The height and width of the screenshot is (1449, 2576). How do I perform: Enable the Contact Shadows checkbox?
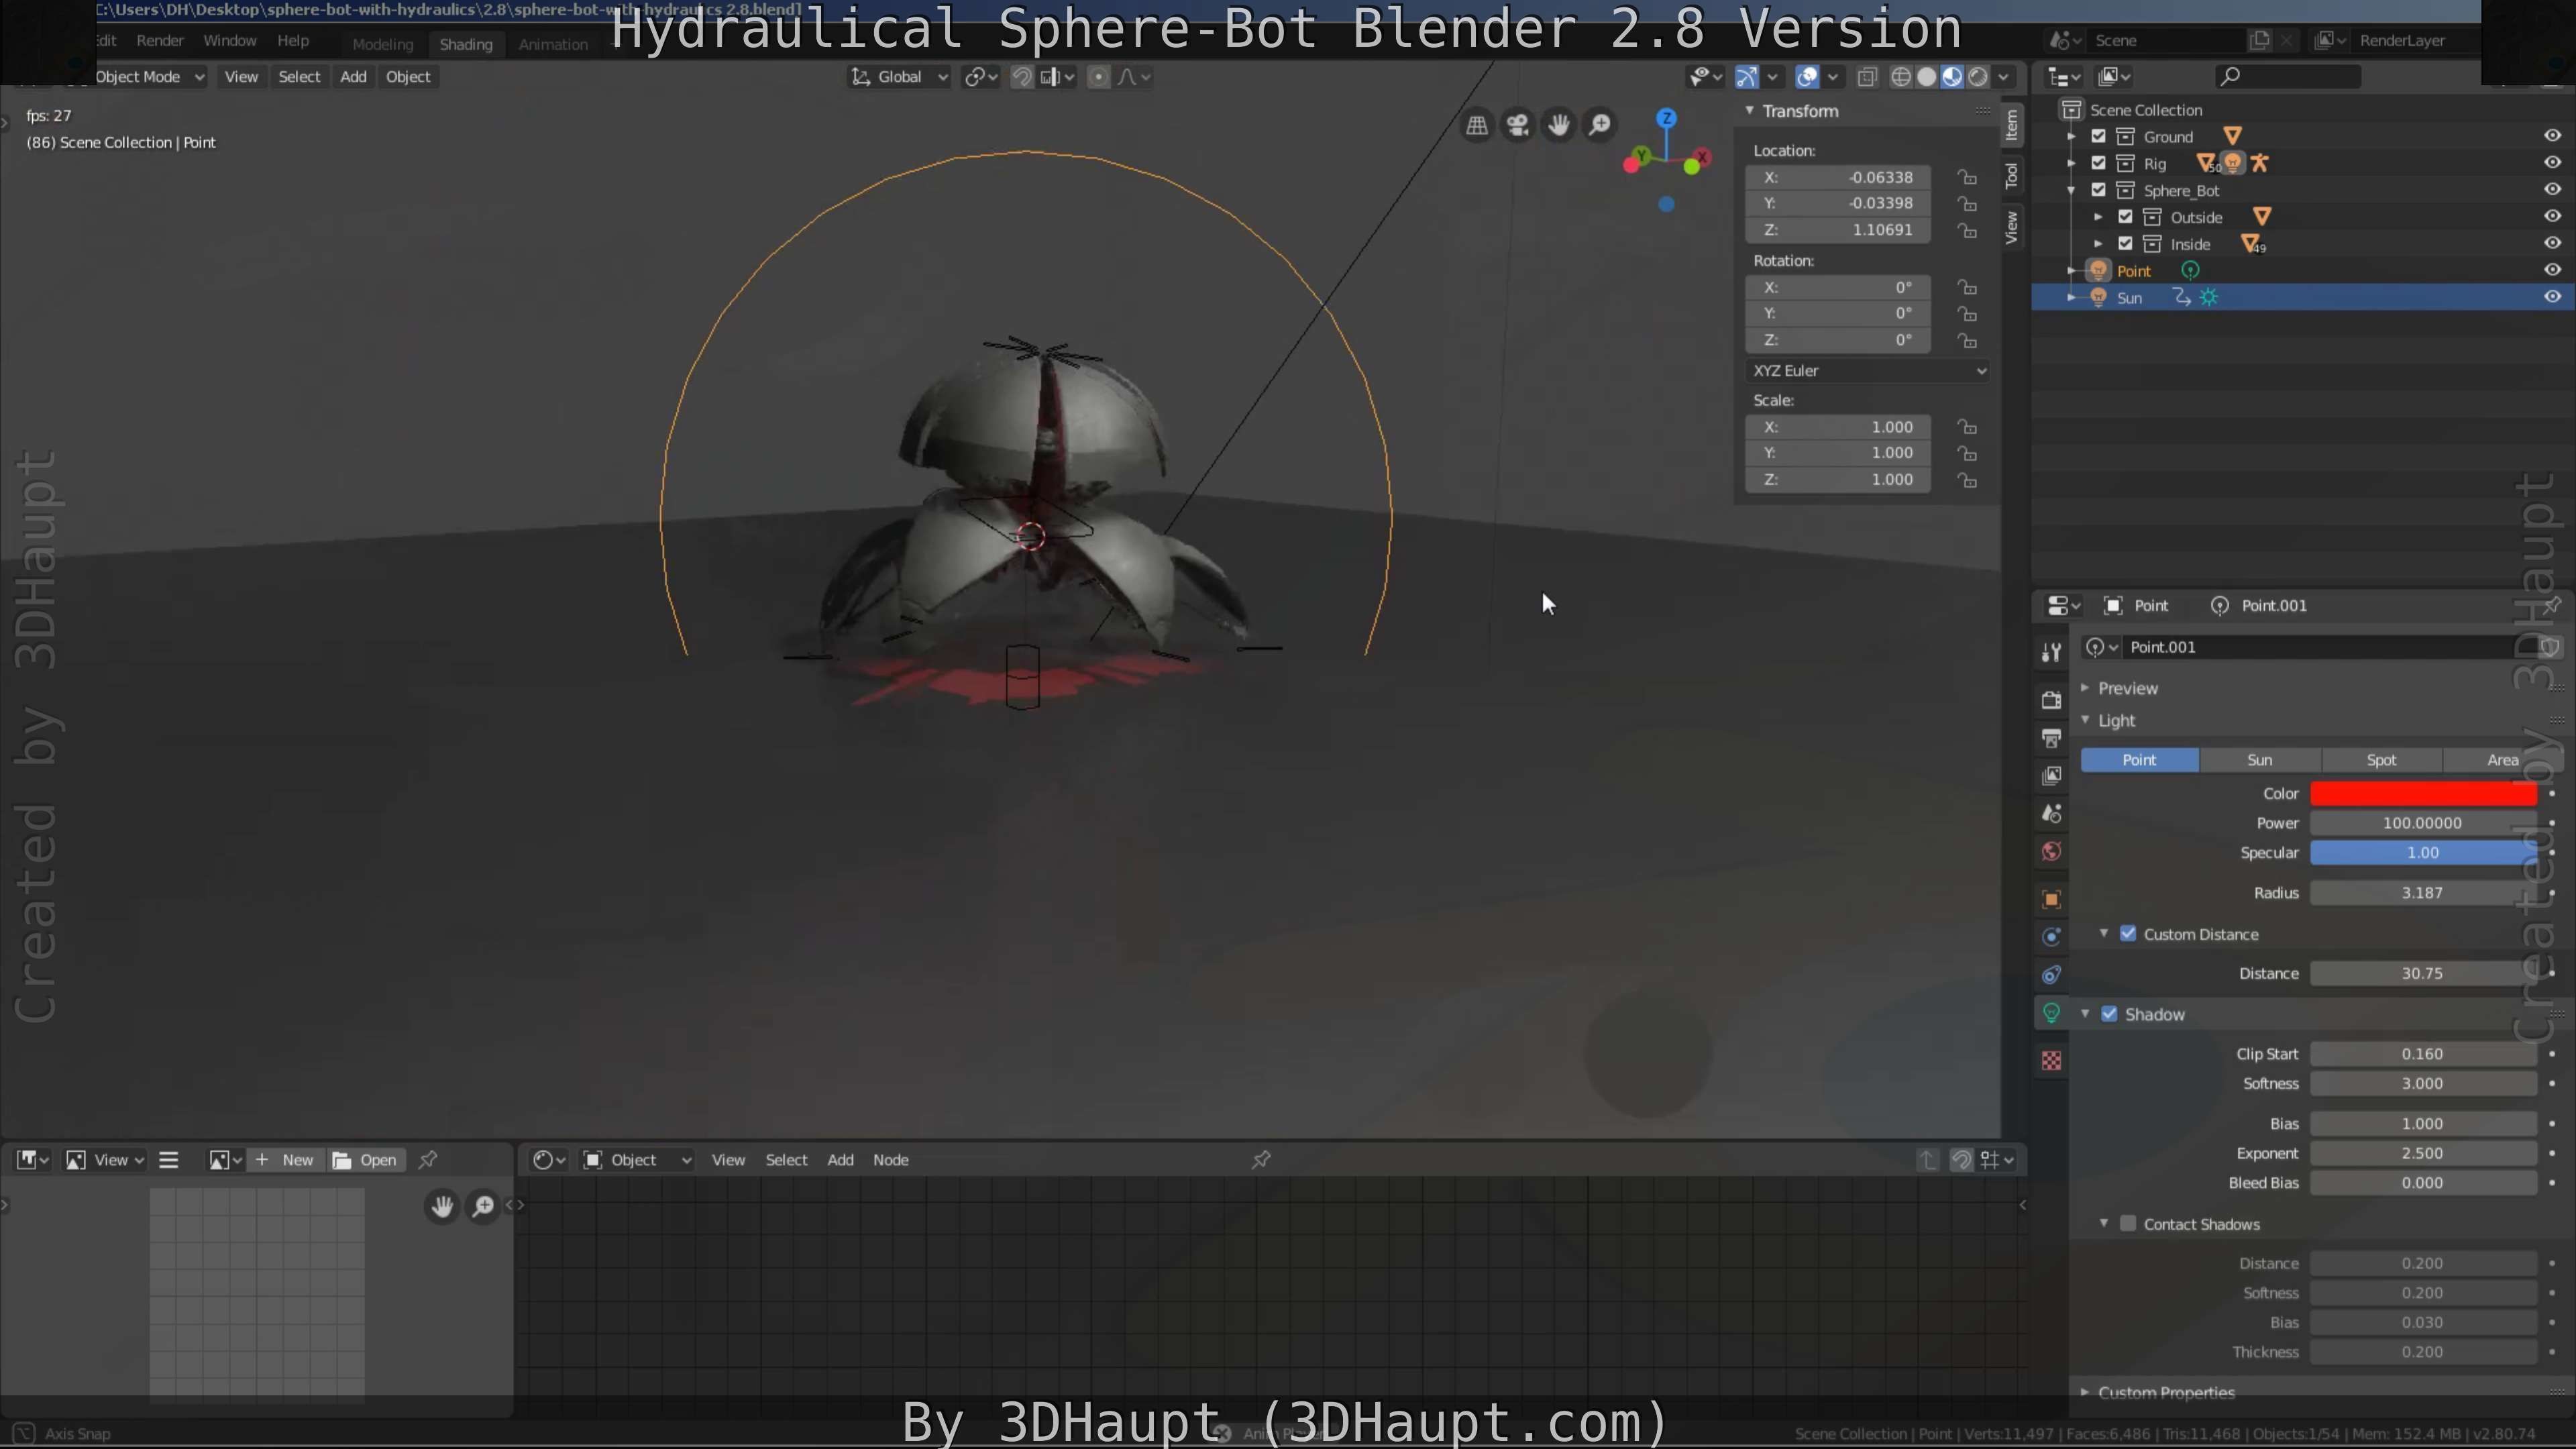[2128, 1224]
